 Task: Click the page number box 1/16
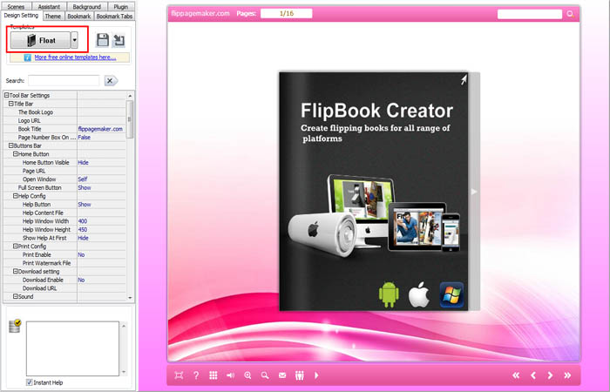tap(287, 13)
